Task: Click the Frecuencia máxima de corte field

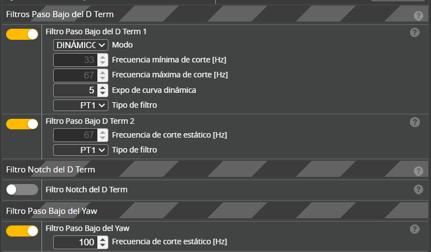Action: click(75, 75)
